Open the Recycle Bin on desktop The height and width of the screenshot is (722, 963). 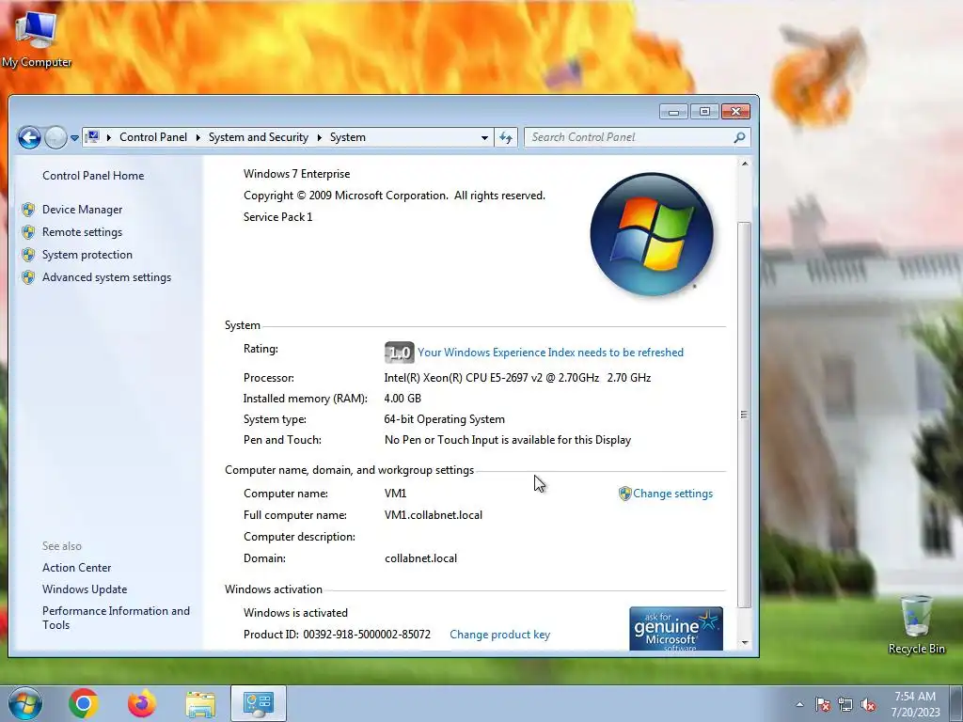pyautogui.click(x=916, y=625)
